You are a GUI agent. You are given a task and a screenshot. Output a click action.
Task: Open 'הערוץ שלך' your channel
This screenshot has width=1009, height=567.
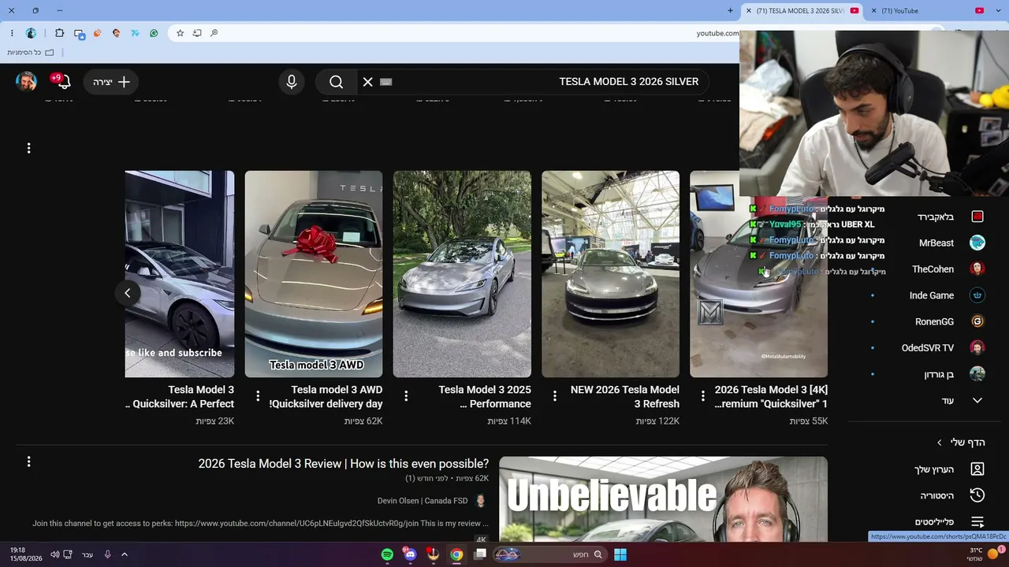point(949,469)
